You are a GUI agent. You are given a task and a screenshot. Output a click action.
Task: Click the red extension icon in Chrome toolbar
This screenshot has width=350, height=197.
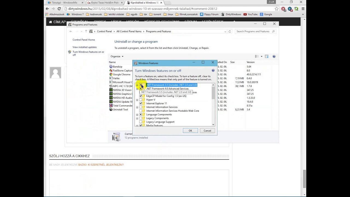[283, 9]
